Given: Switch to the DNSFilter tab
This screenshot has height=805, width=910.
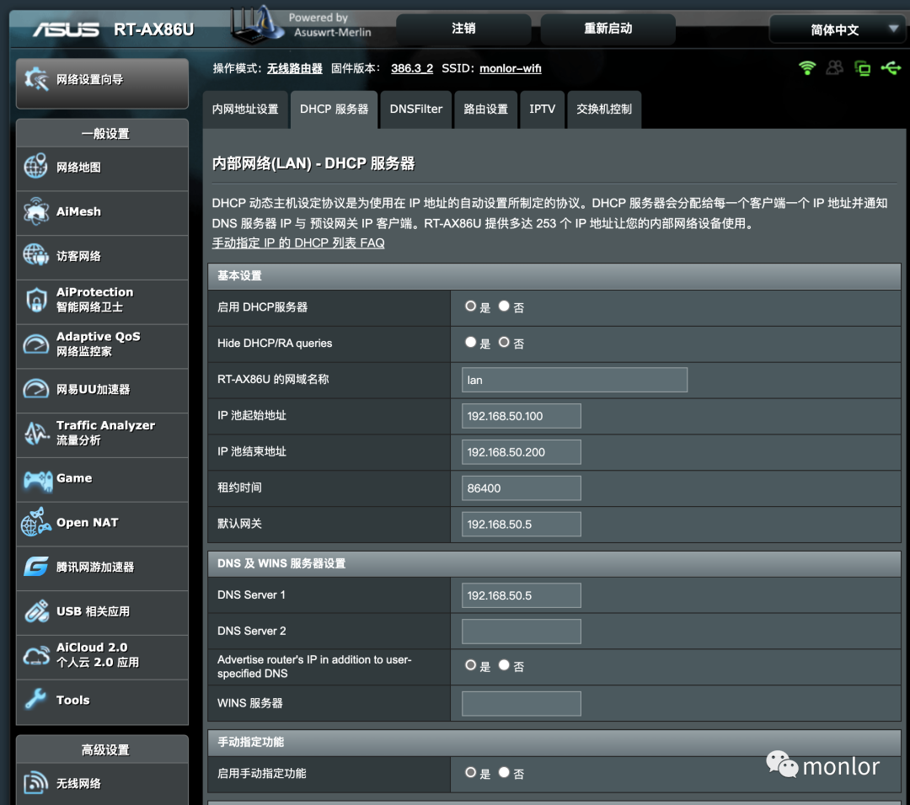Looking at the screenshot, I should coord(415,109).
